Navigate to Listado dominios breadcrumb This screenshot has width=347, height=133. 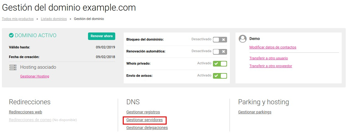54,19
